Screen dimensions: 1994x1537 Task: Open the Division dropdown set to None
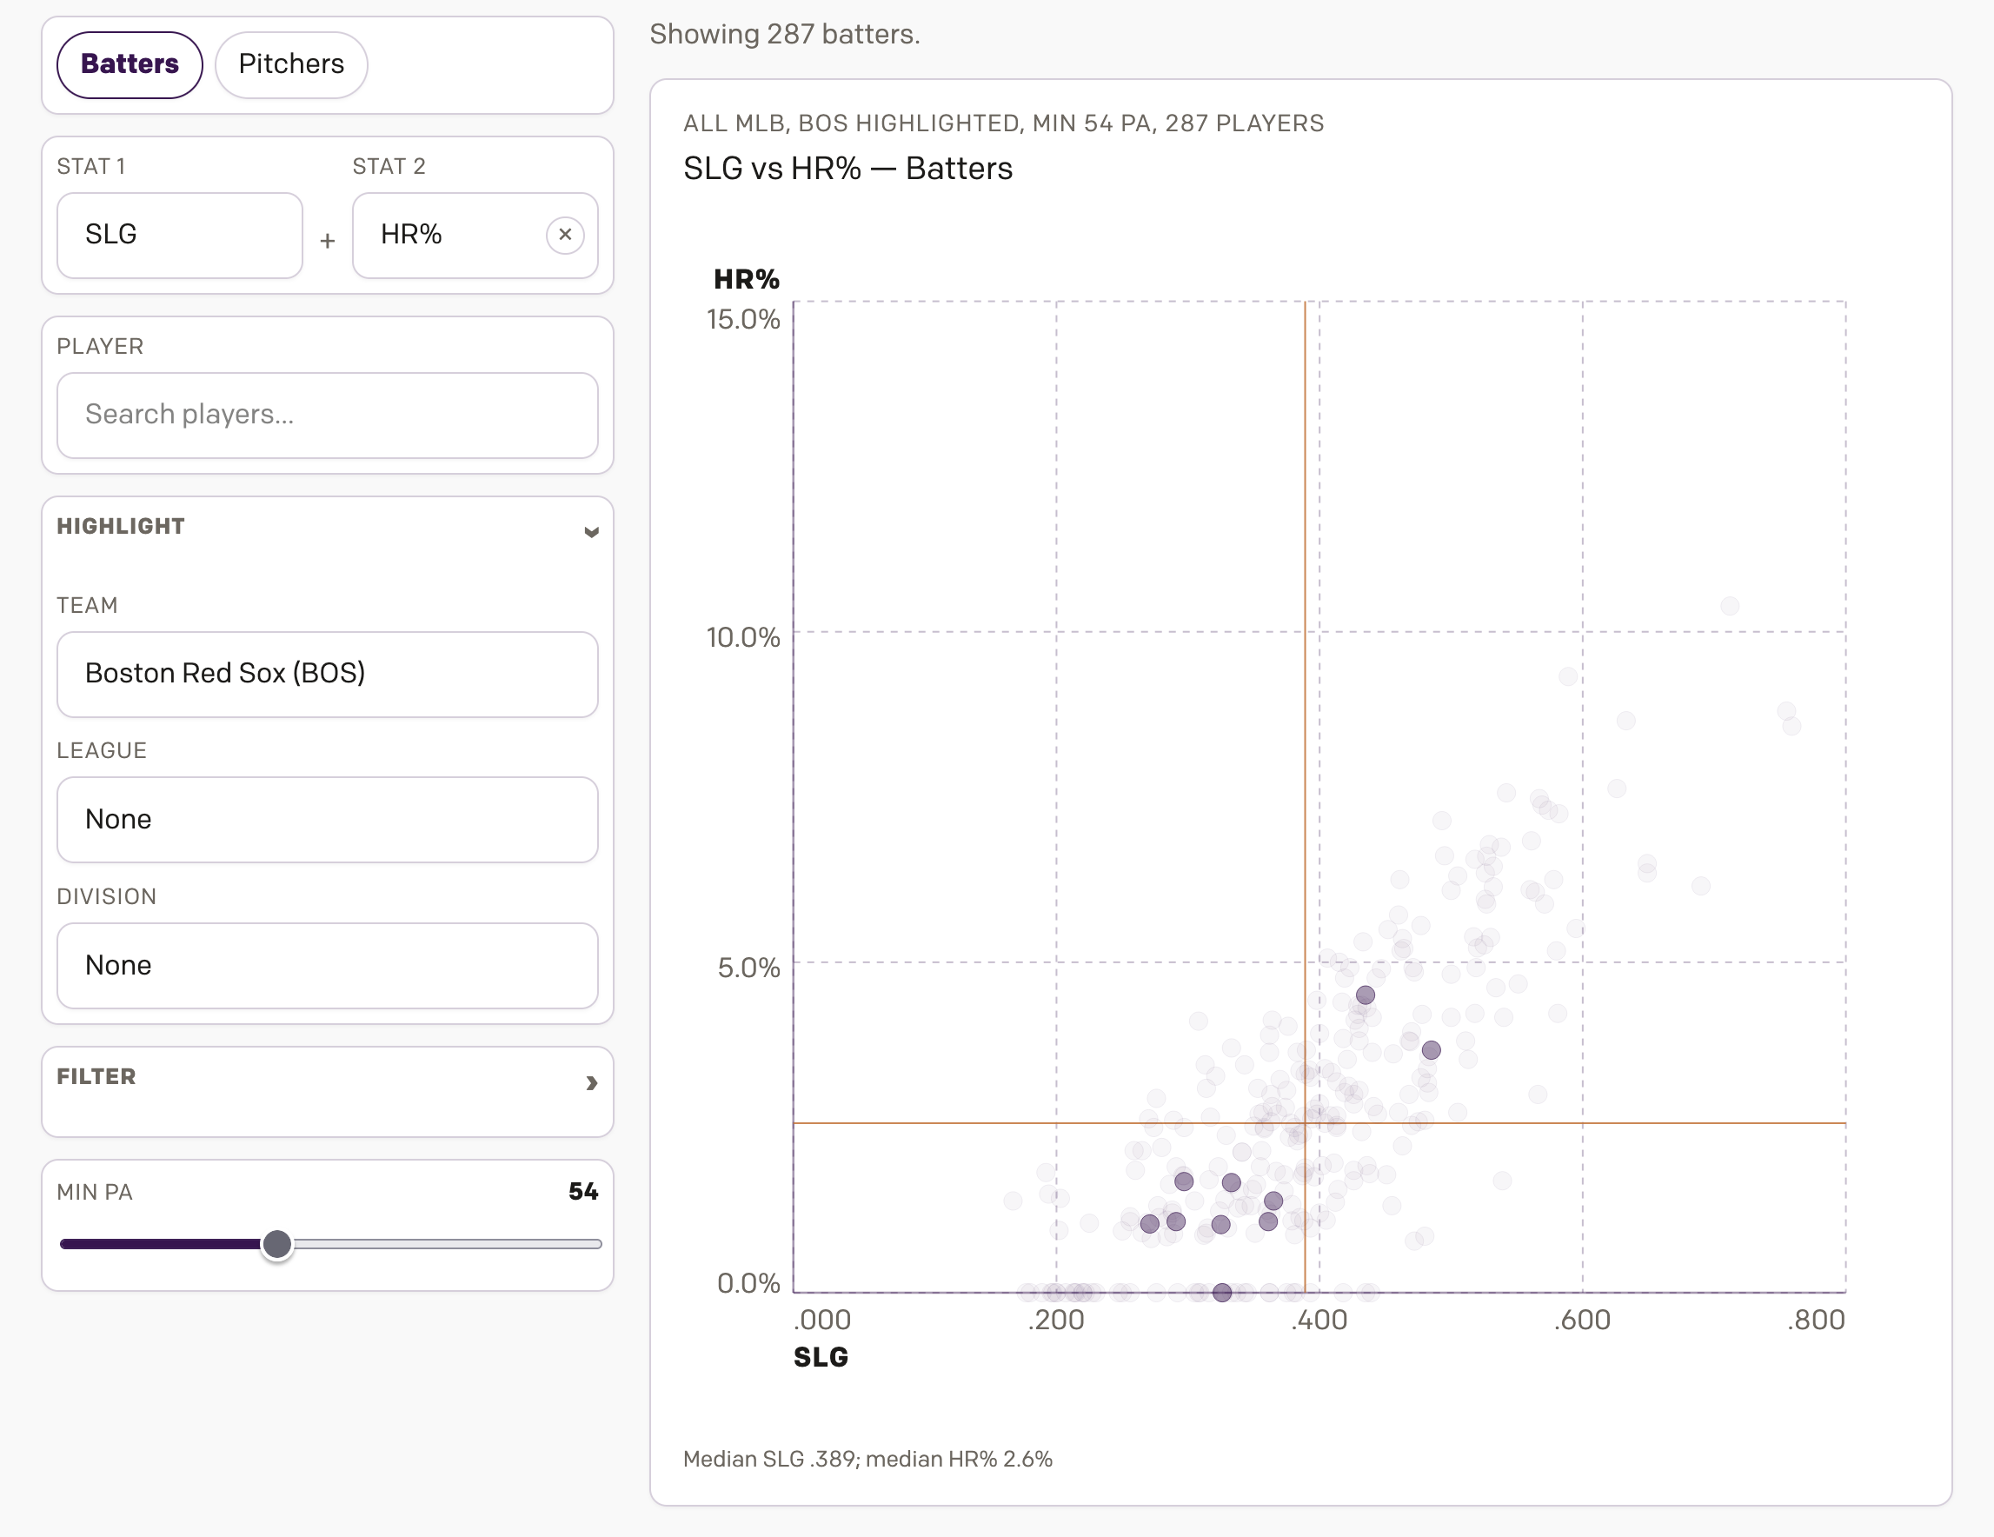[x=327, y=965]
